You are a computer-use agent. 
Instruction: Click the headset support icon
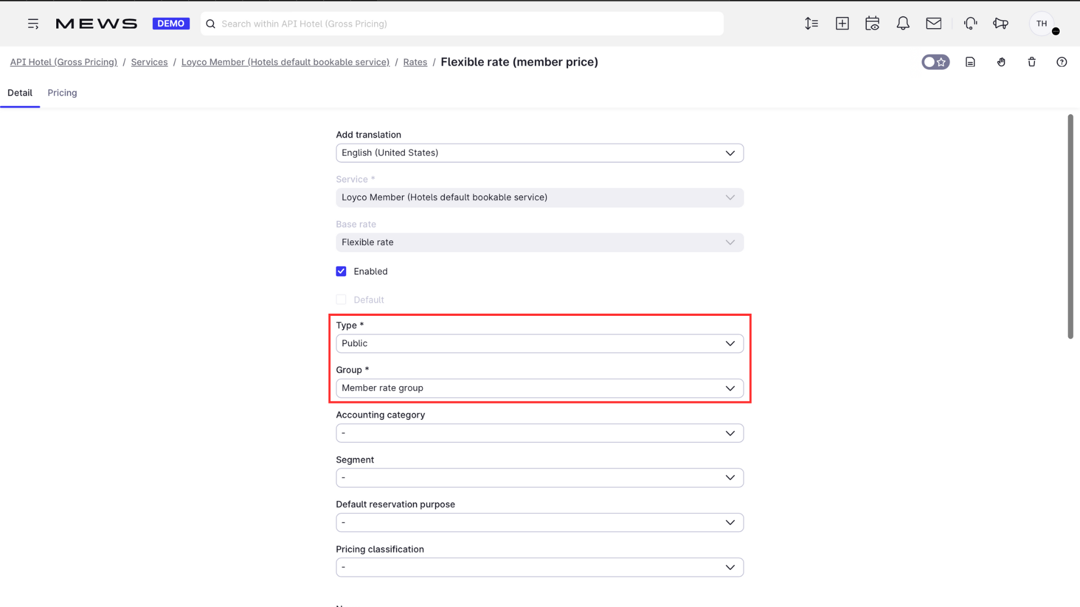pyautogui.click(x=970, y=24)
